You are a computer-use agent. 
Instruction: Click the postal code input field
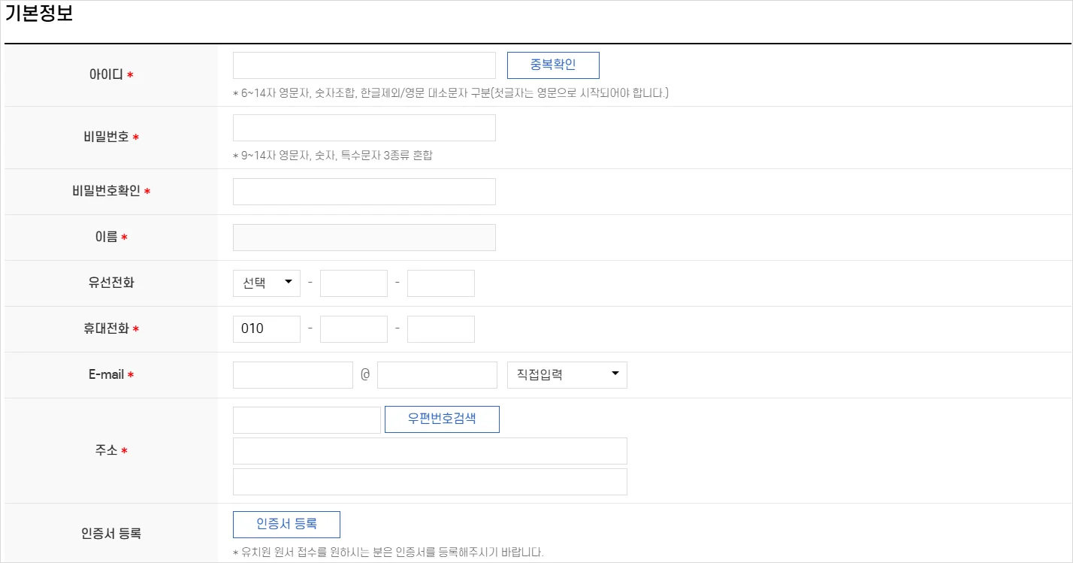[306, 419]
